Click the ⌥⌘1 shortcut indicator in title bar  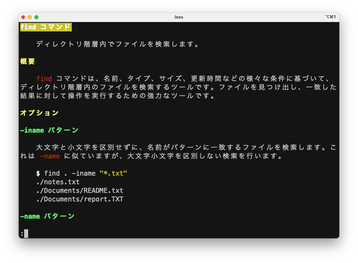click(331, 17)
